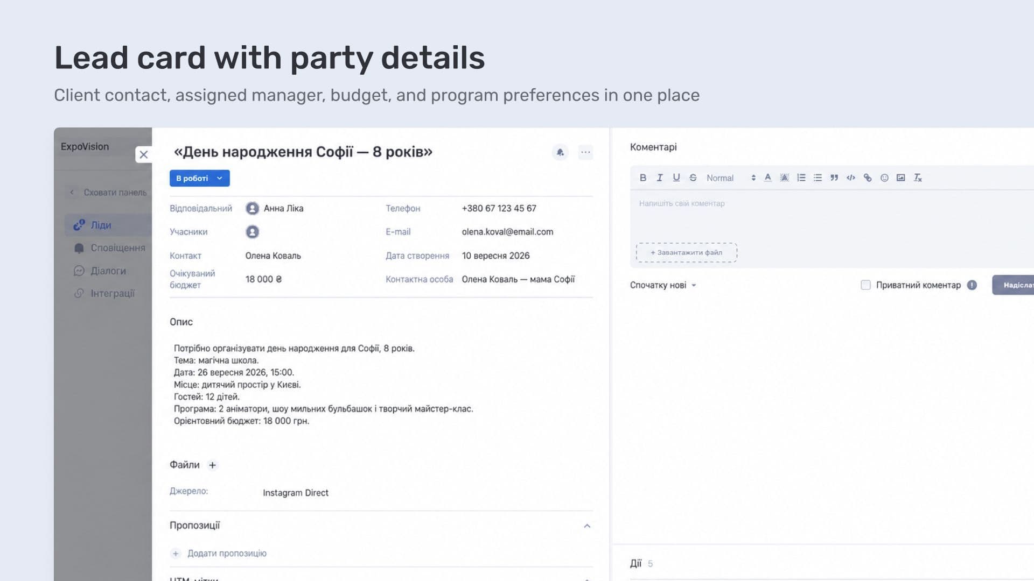Click the notification bell on lead card
Image resolution: width=1034 pixels, height=581 pixels.
pos(560,152)
